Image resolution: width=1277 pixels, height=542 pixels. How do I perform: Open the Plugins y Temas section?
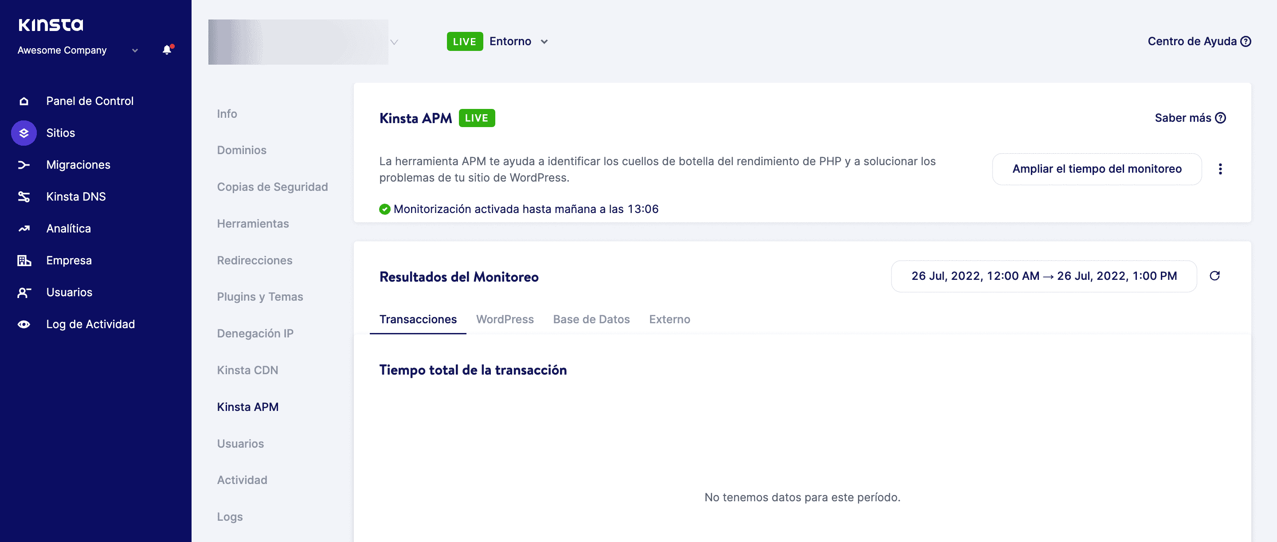tap(260, 297)
